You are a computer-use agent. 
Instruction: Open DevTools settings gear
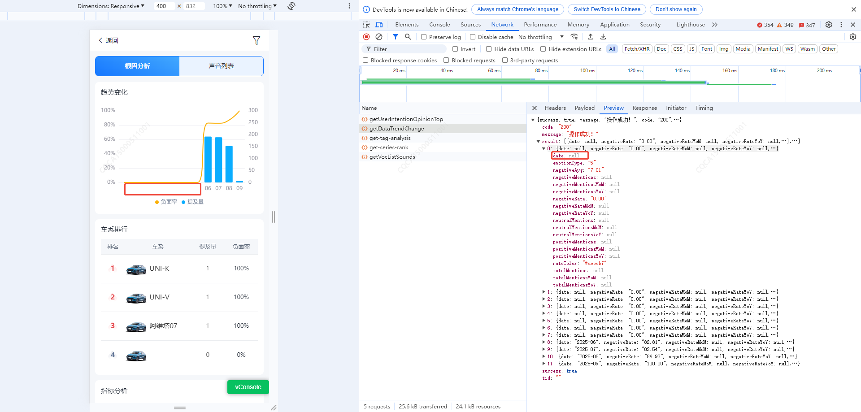pos(829,25)
